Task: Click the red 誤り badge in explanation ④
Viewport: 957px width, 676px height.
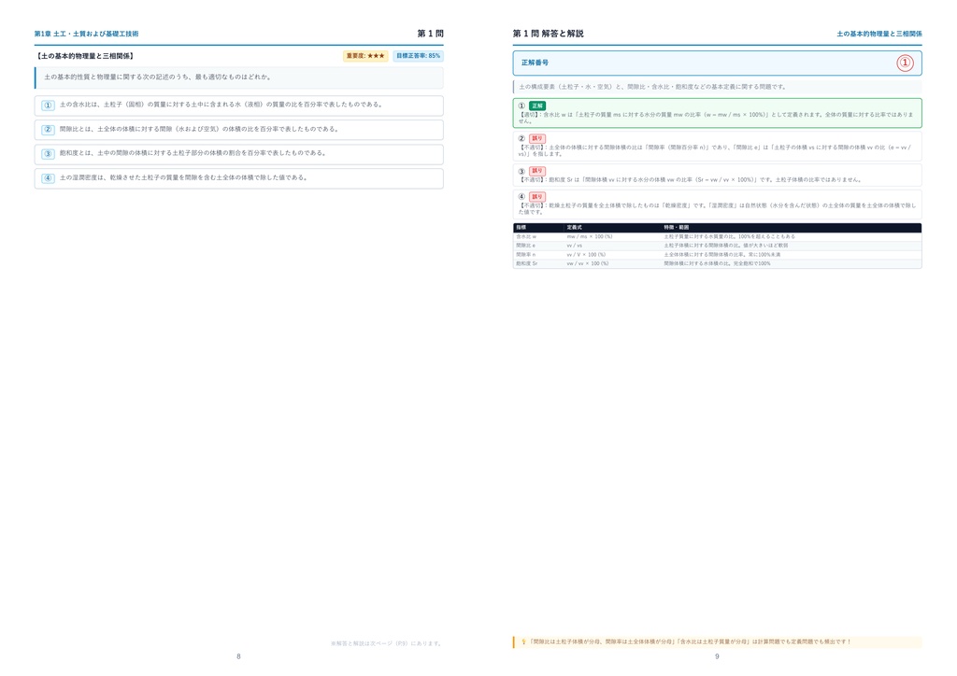Action: click(x=537, y=197)
